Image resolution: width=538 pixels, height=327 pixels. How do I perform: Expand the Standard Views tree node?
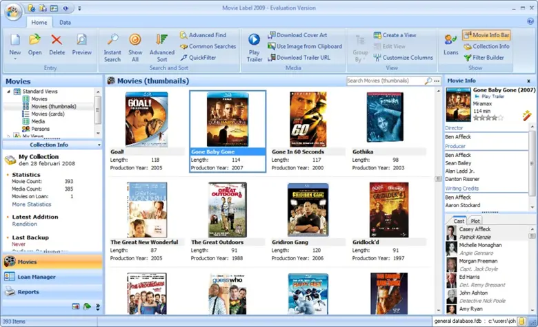9,91
